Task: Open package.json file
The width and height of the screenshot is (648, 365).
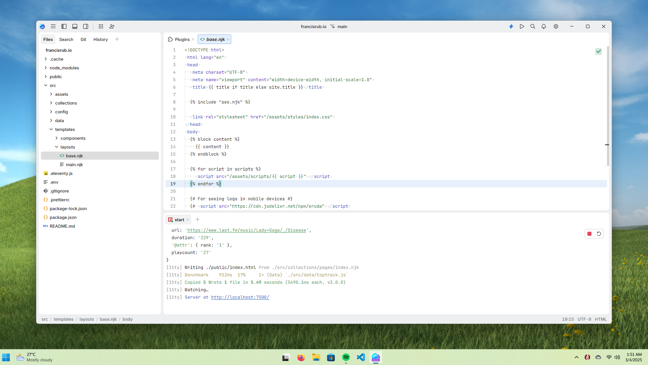Action: click(100, 217)
